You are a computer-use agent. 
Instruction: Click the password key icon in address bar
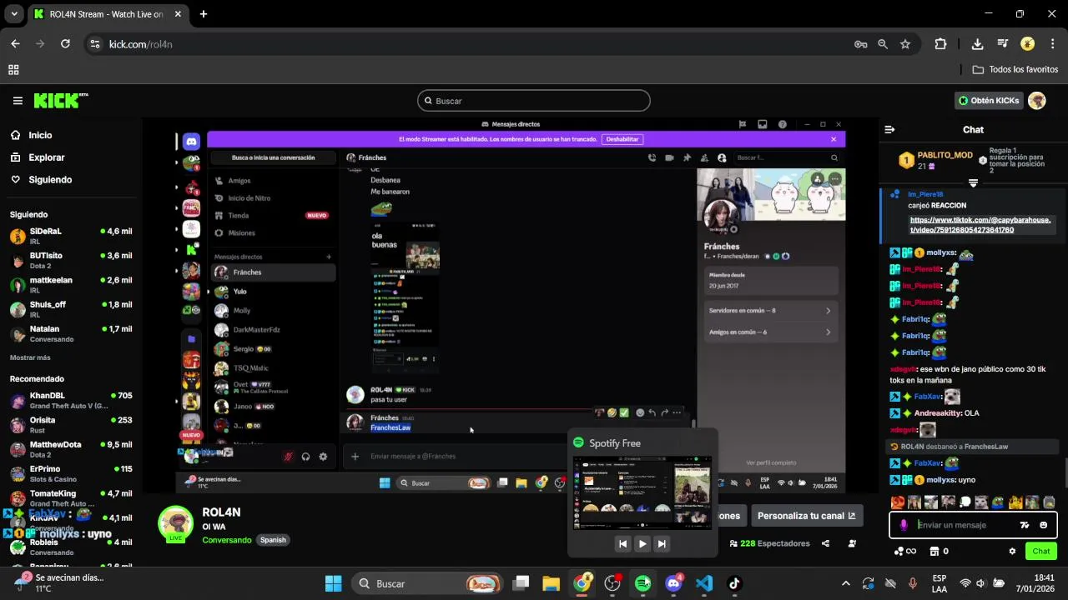pyautogui.click(x=860, y=44)
